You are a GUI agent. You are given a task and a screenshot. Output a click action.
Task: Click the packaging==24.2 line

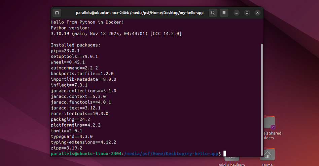tap(70, 119)
